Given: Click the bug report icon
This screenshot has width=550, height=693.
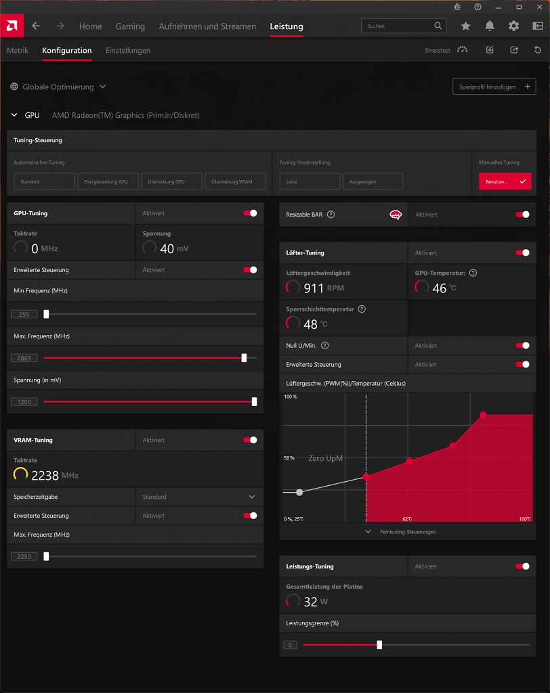Looking at the screenshot, I should pos(457,7).
